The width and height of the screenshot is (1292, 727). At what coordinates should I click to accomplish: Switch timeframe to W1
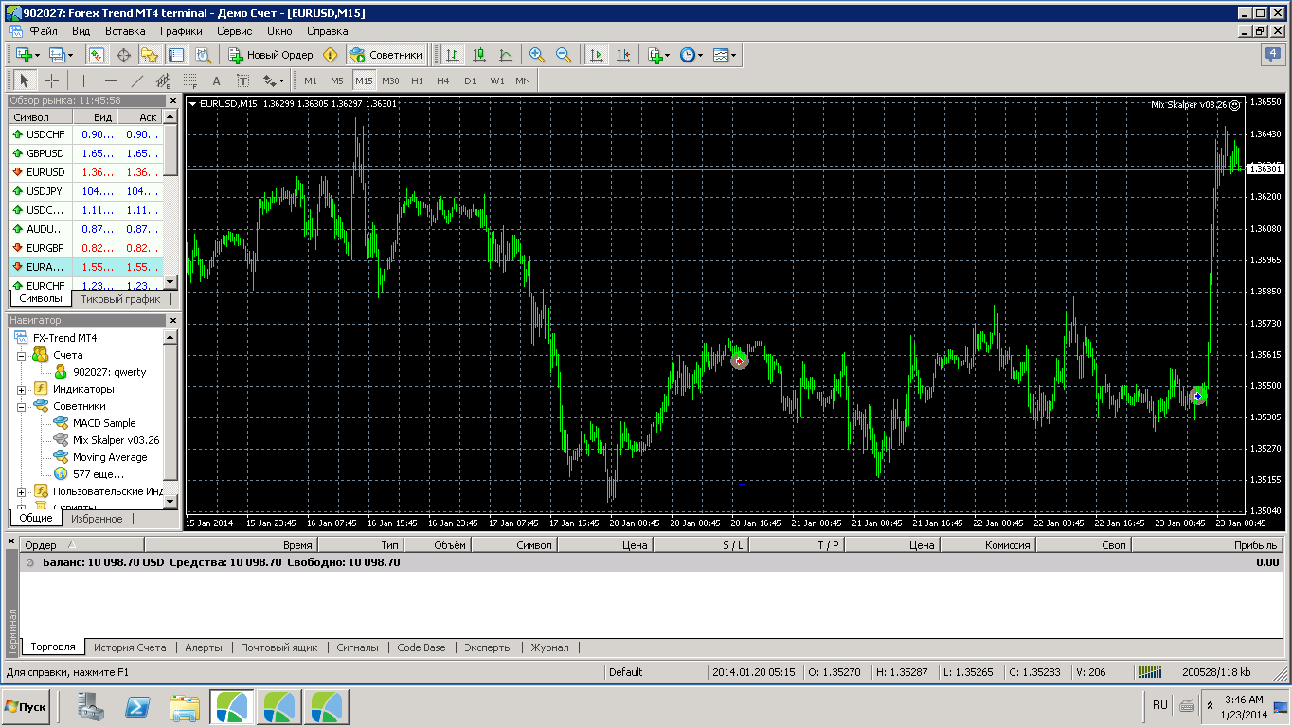[x=496, y=80]
